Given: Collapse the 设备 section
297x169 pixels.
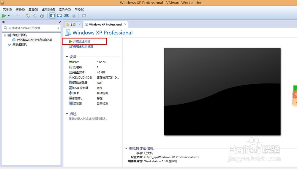Looking at the screenshot, I should point(67,57).
